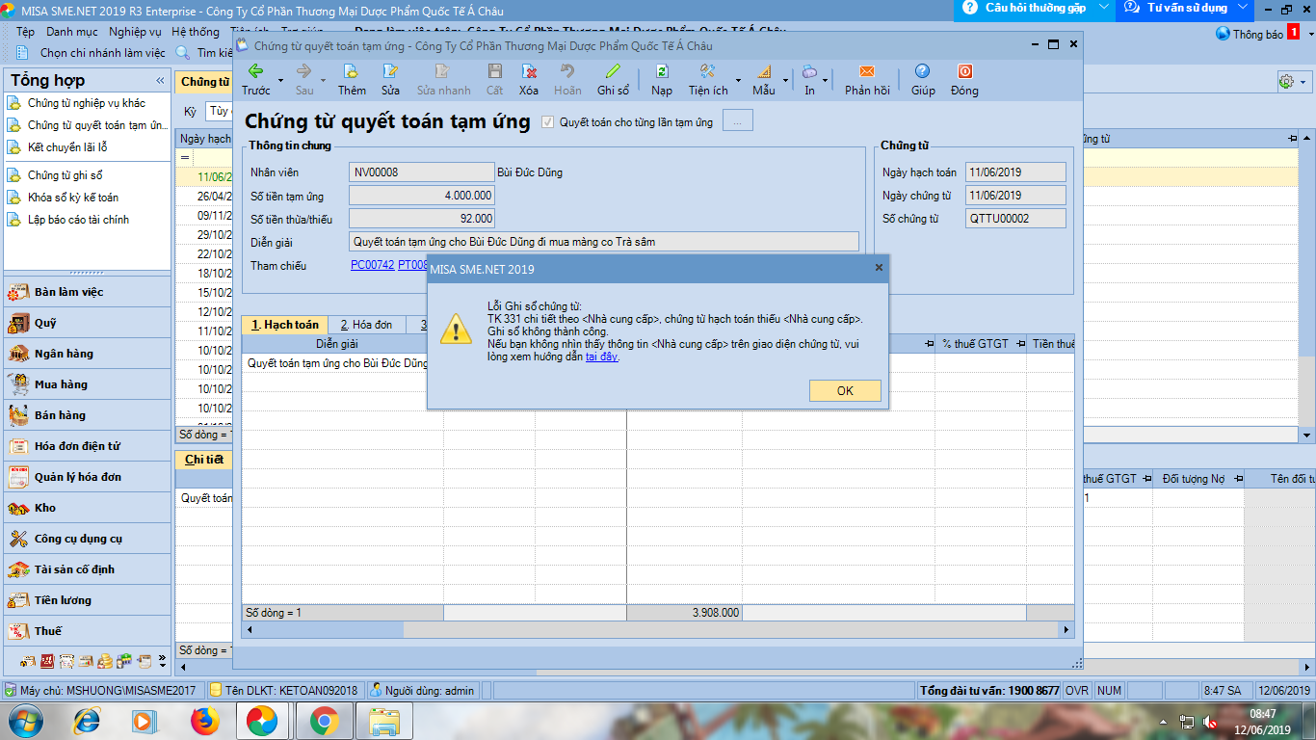Go to previous voucher with Trước arrow
1316x740 pixels.
point(256,72)
